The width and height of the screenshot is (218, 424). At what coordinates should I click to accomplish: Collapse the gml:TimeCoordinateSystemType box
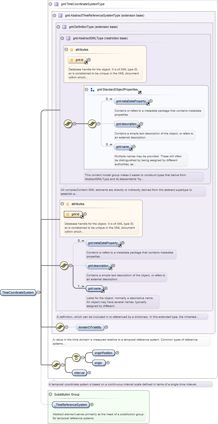click(x=50, y=4)
